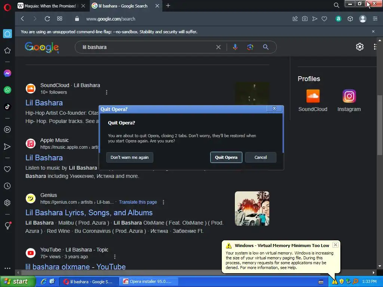Open the SoundCloud Lil Bashara result link

(x=44, y=103)
